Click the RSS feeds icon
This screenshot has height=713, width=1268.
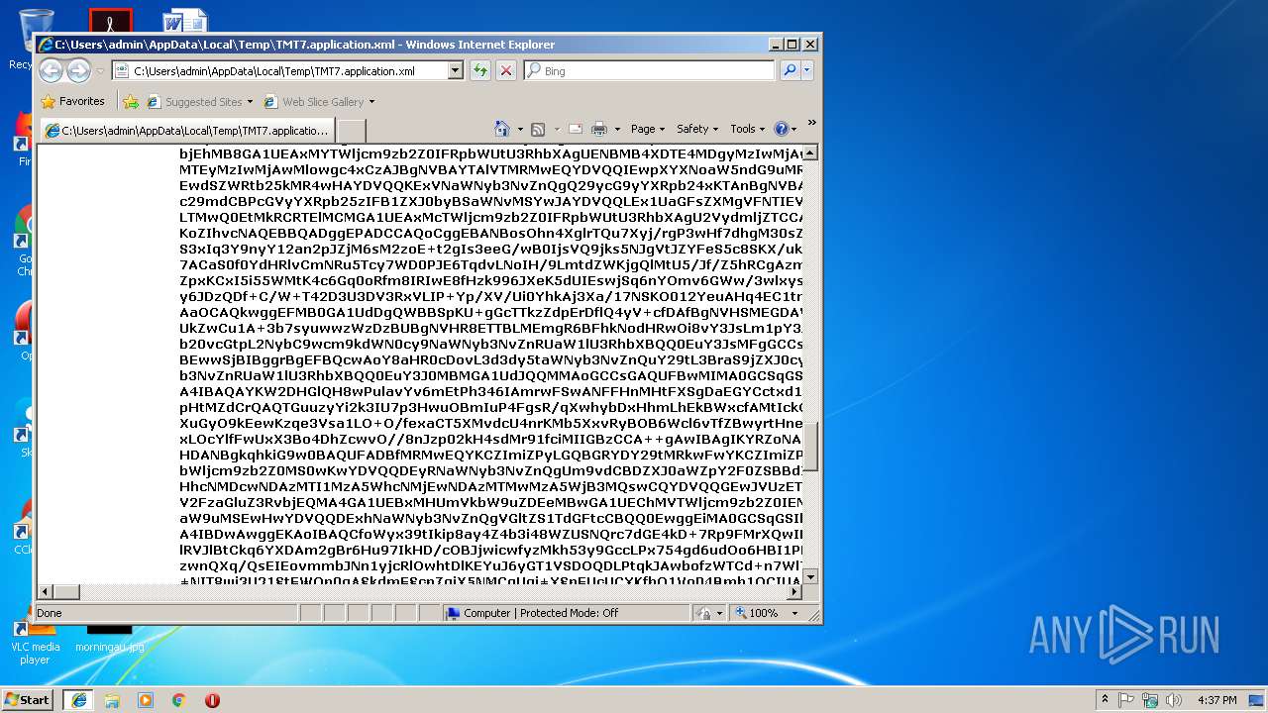538,129
